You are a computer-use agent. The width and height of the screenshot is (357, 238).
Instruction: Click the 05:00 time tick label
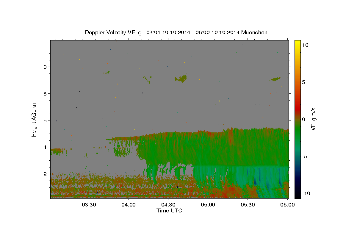(x=208, y=205)
